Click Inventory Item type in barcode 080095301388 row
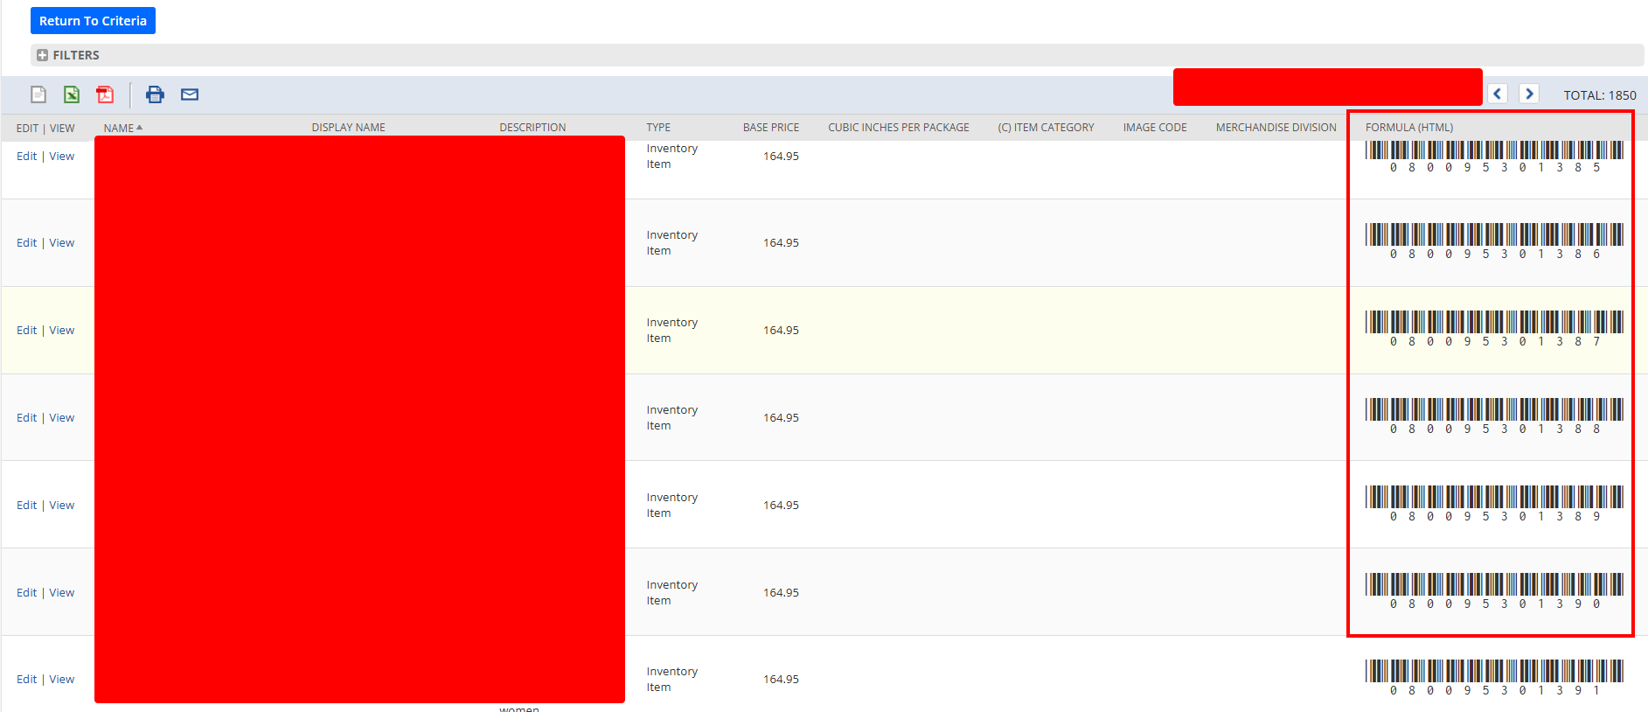The image size is (1648, 712). coord(671,418)
